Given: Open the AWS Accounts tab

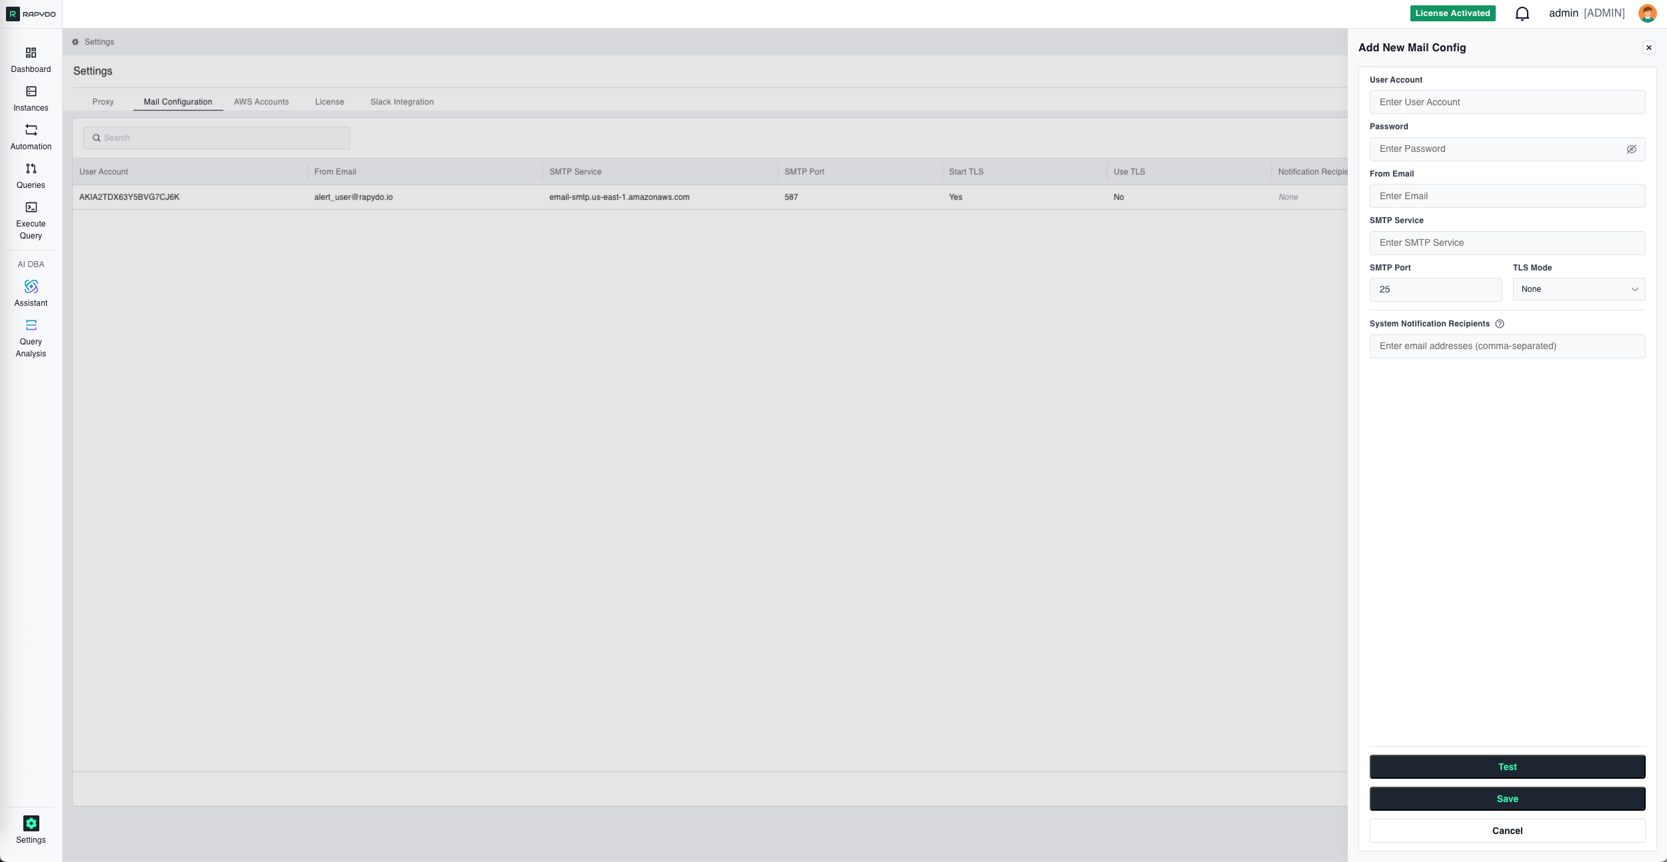Looking at the screenshot, I should pyautogui.click(x=261, y=101).
